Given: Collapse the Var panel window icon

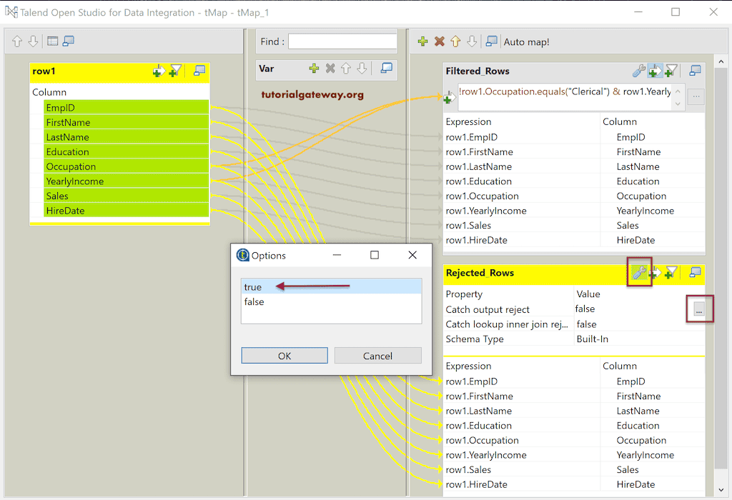Looking at the screenshot, I should [385, 68].
